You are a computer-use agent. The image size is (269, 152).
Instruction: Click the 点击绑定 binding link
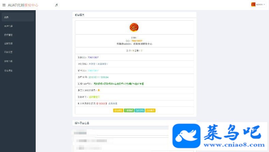point(102,64)
